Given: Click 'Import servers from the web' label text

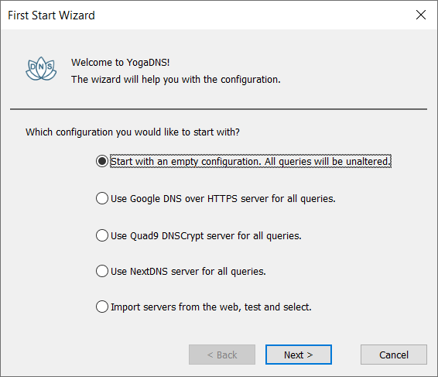Looking at the screenshot, I should pyautogui.click(x=211, y=307).
